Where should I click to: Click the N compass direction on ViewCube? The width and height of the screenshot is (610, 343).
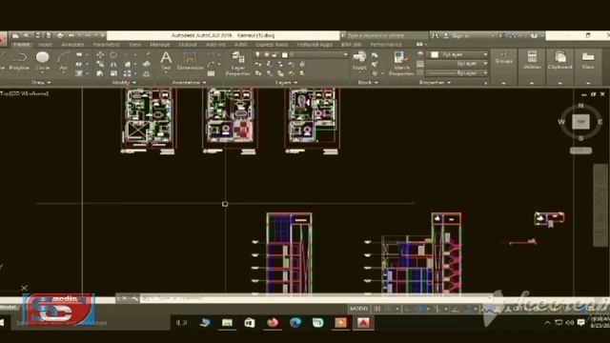click(x=580, y=106)
